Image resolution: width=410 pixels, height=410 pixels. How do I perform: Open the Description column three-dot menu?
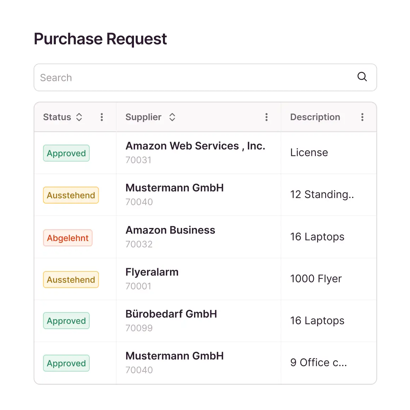[362, 117]
